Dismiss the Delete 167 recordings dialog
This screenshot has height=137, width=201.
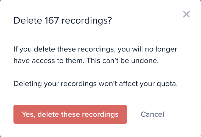click(186, 14)
